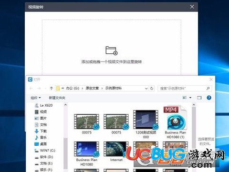The image size is (229, 172).
Task: Click the 原创文章 breadcrumb
Action: pos(92,88)
